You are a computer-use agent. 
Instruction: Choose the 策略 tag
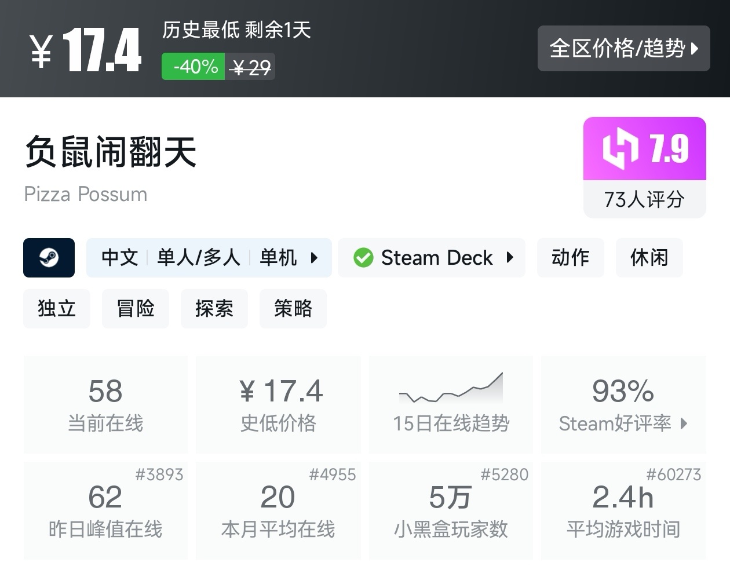tap(293, 309)
